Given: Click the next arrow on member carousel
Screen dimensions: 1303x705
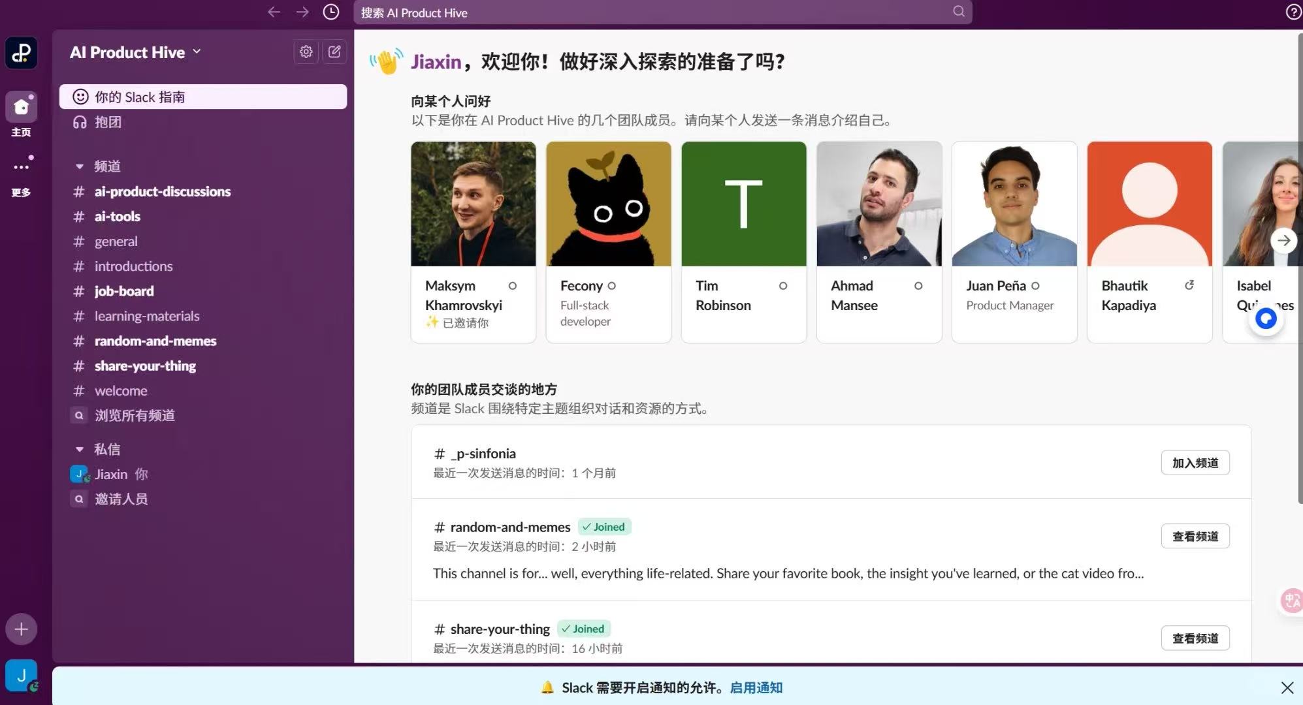Looking at the screenshot, I should 1283,241.
